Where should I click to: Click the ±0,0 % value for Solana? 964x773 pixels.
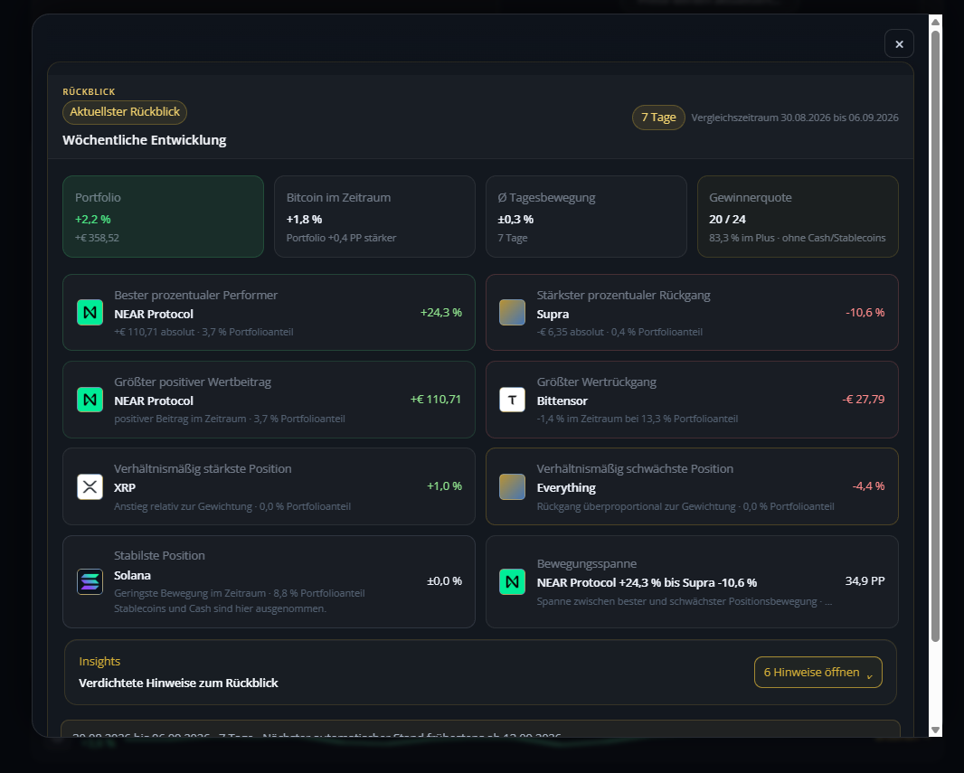pos(444,580)
